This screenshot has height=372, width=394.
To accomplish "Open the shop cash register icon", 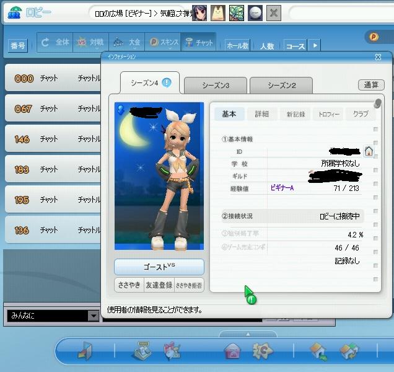I will (x=141, y=350).
